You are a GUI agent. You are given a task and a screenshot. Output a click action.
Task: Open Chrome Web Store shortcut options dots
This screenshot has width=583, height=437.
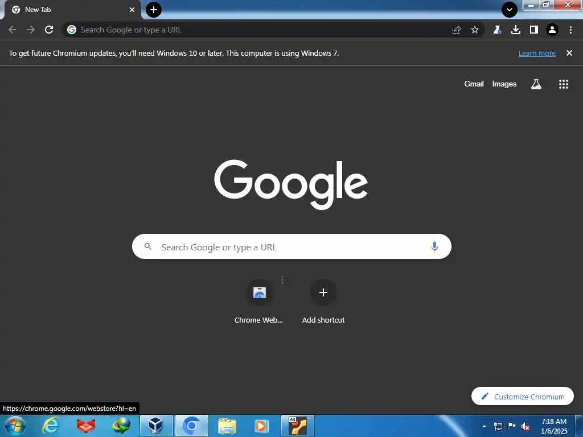tap(282, 280)
